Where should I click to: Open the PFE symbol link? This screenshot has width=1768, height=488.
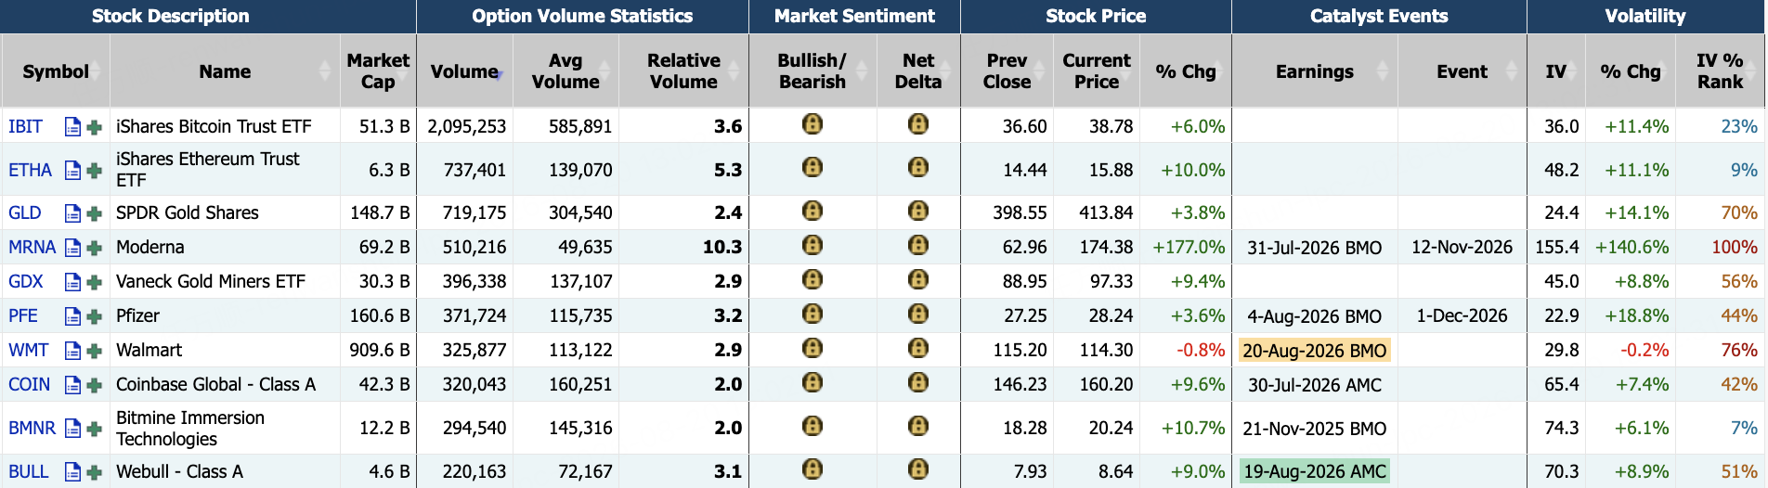click(23, 316)
